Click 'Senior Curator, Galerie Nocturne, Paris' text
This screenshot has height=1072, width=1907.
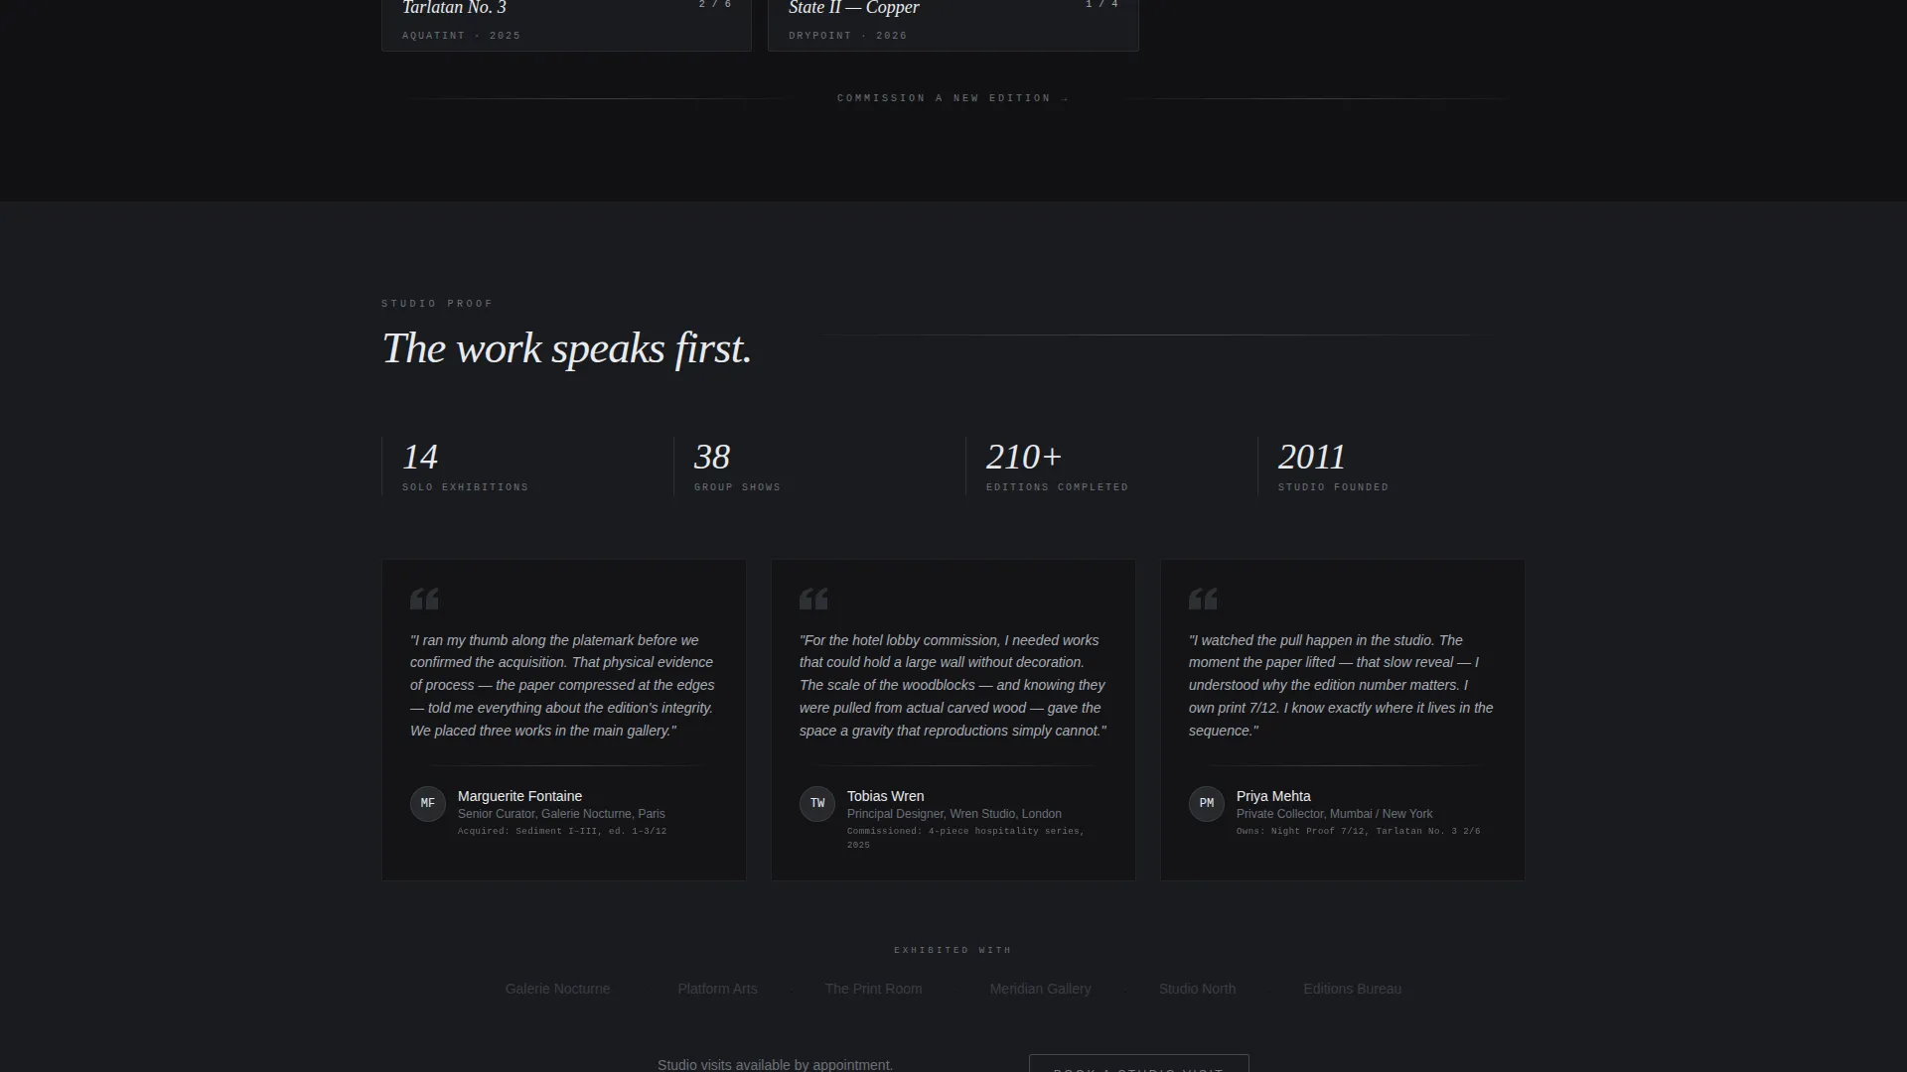coord(561,814)
